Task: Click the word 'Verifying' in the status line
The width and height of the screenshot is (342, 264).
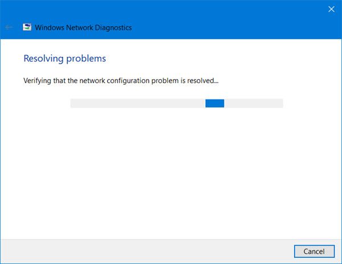Action: point(37,81)
